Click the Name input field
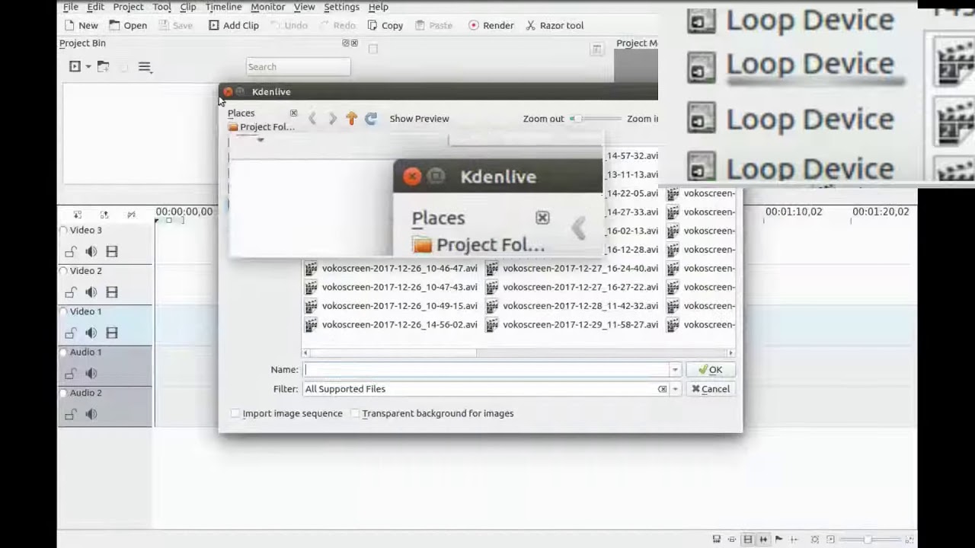This screenshot has height=548, width=975. pos(486,369)
